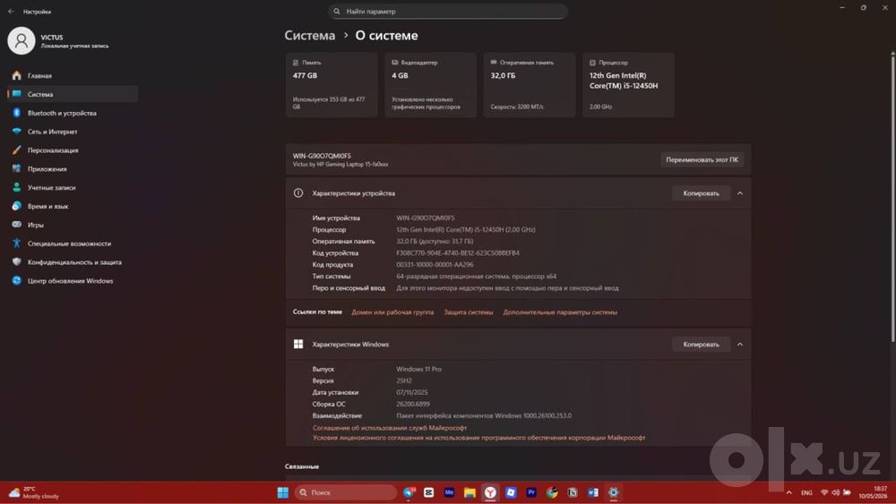Click the Wi-Fi tray icon
The height and width of the screenshot is (504, 896).
click(x=824, y=492)
